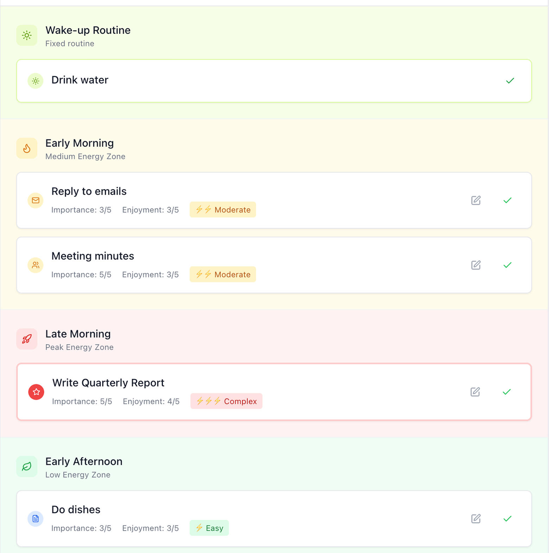549x553 pixels.
Task: Mark Meeting minutes as done
Action: tap(507, 265)
